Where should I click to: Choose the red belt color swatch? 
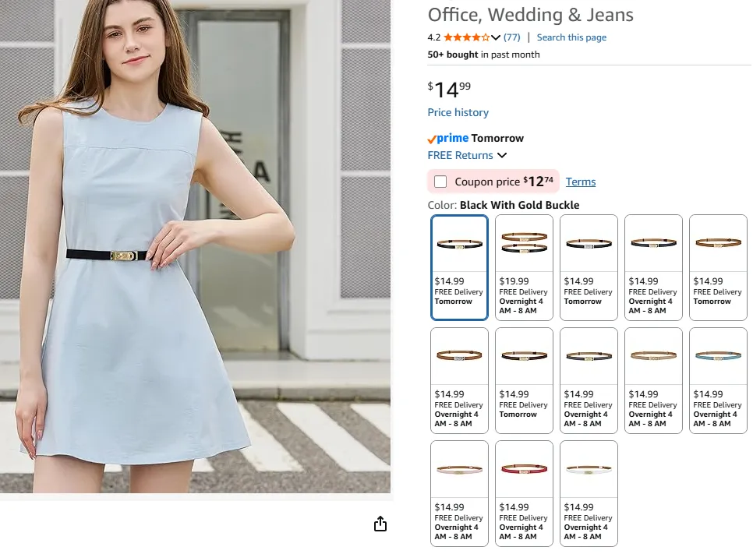(524, 493)
